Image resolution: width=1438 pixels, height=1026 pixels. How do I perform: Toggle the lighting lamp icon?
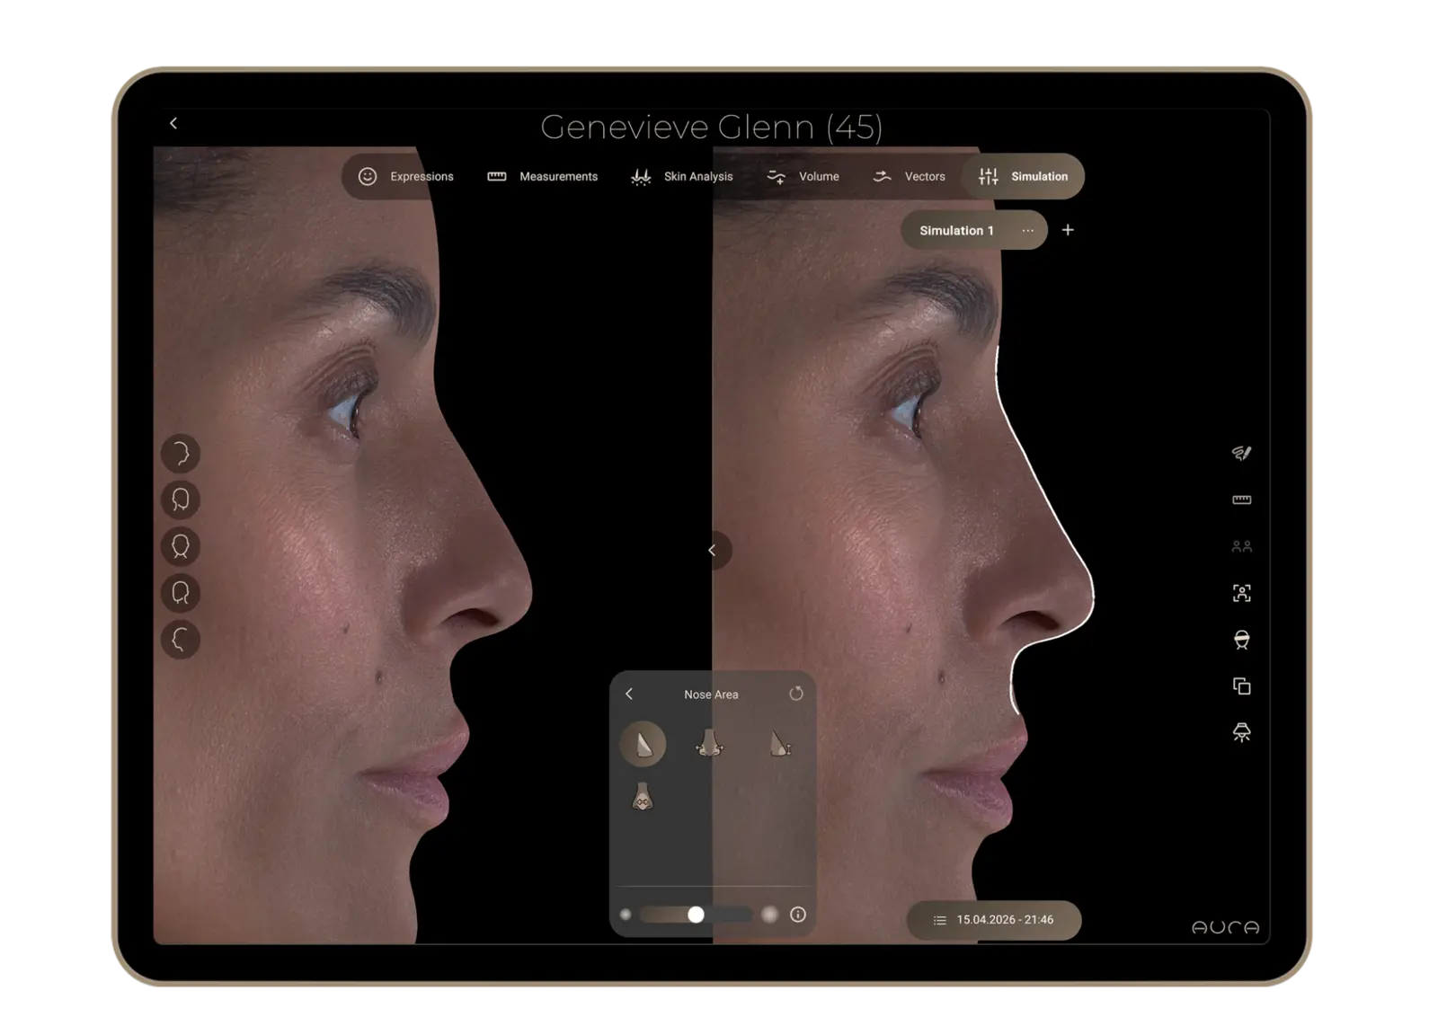1241,733
